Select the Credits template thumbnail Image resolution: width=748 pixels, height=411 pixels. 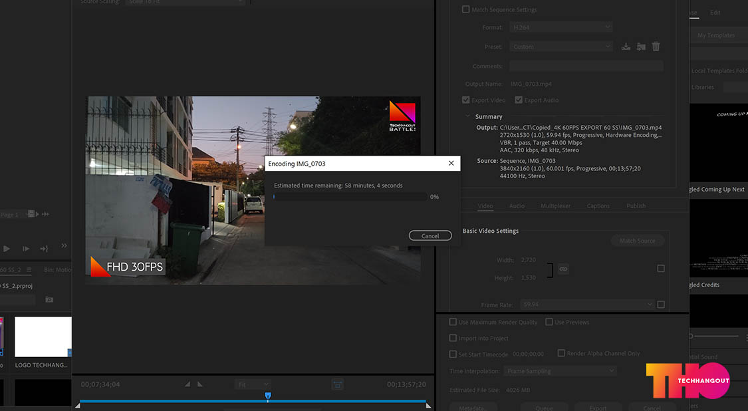pos(719,237)
